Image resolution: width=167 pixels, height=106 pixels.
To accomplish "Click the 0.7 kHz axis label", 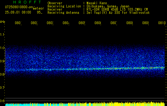I will click(x=2, y=88).
